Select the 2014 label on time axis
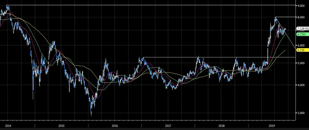Screen dimensions: 309x130 (8, 126)
